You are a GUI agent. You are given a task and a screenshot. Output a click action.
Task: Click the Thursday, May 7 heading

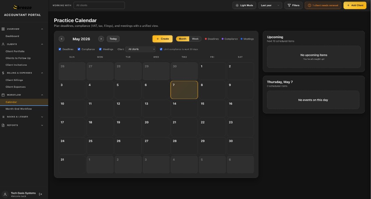pyautogui.click(x=280, y=82)
